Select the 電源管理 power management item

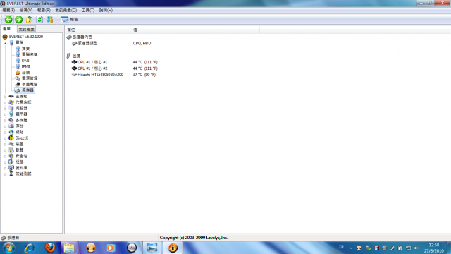(x=30, y=78)
